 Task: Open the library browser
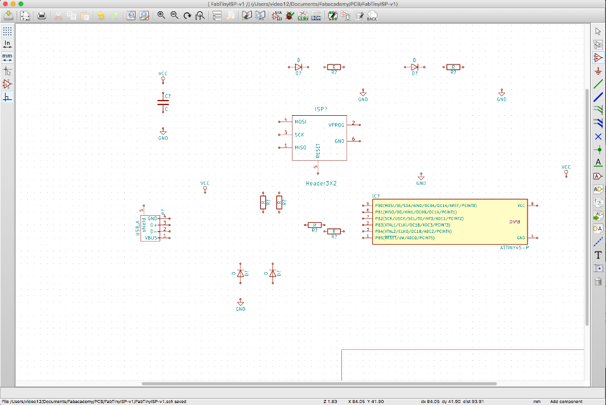[260, 15]
